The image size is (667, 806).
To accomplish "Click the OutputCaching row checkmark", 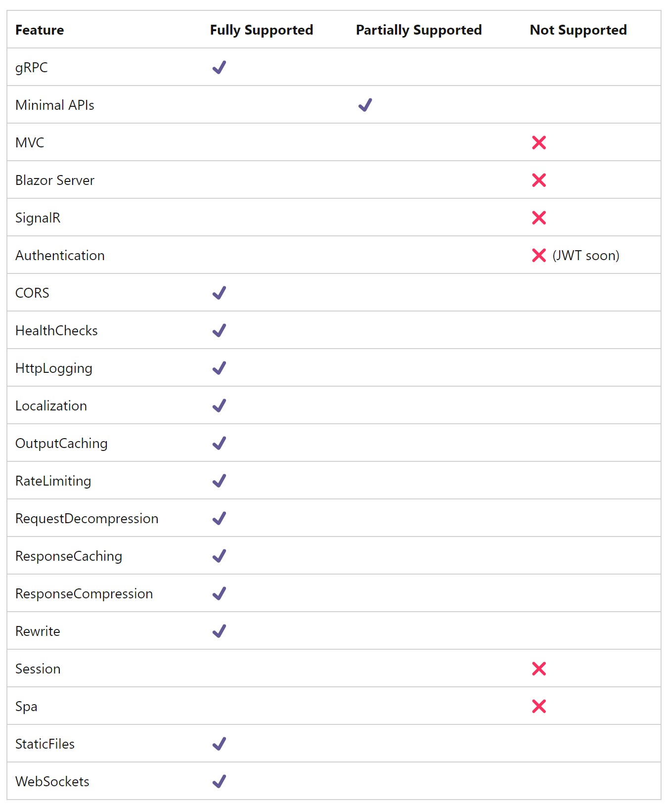I will 219,443.
